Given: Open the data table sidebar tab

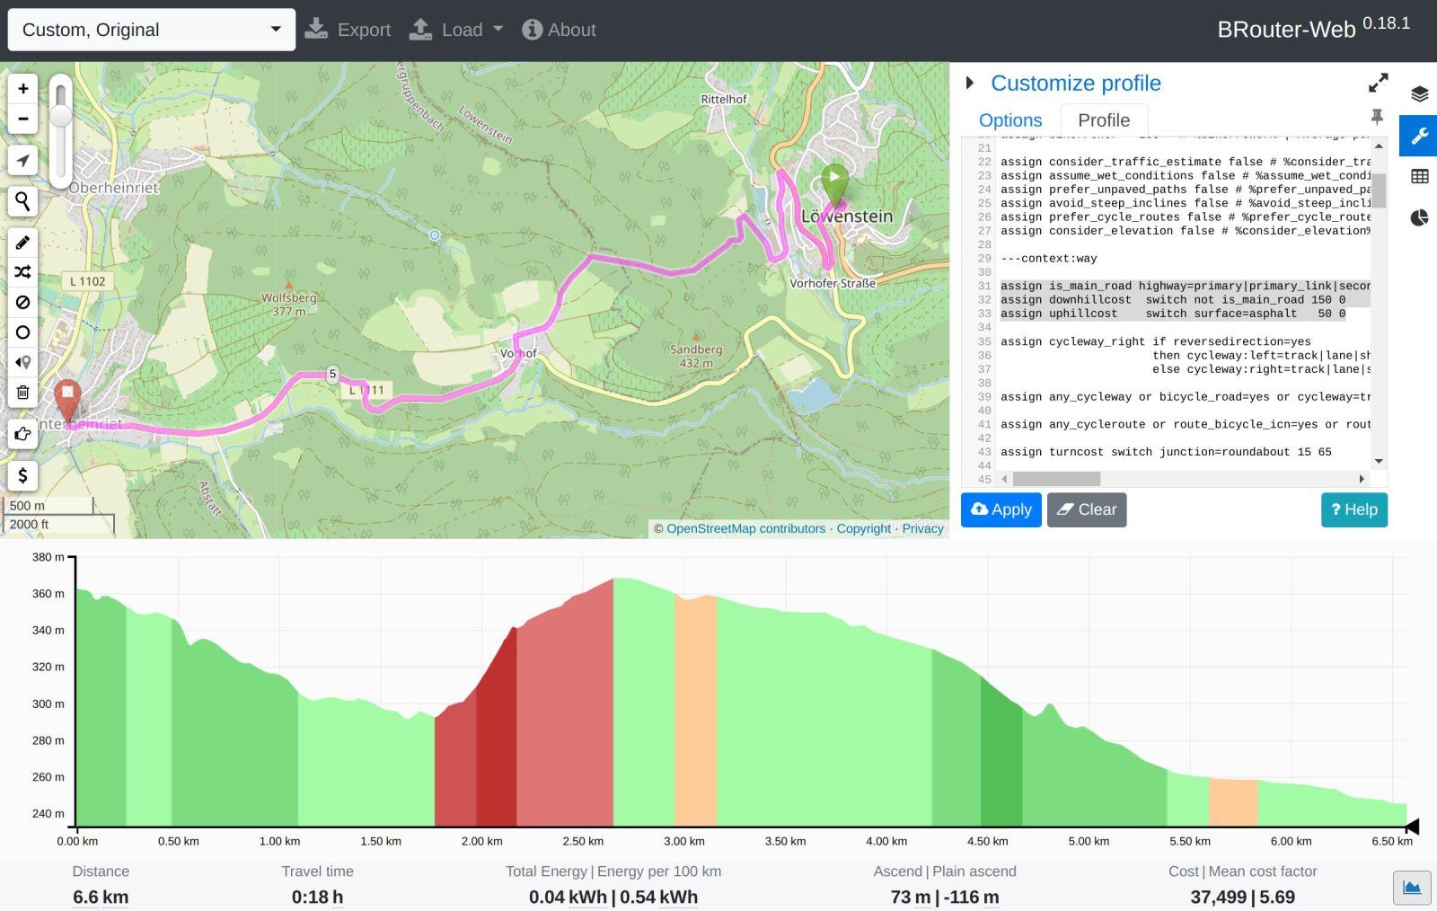Looking at the screenshot, I should pyautogui.click(x=1419, y=177).
